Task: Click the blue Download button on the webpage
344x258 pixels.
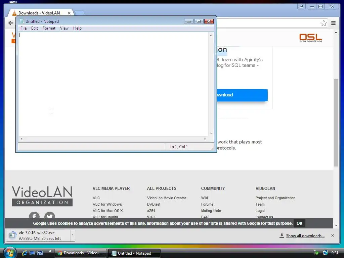Action: click(242, 95)
